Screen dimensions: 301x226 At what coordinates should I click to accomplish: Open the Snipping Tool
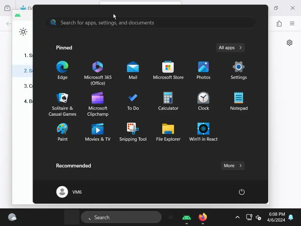133,132
